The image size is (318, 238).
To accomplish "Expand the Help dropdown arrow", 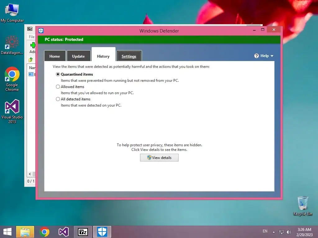I will [x=272, y=56].
